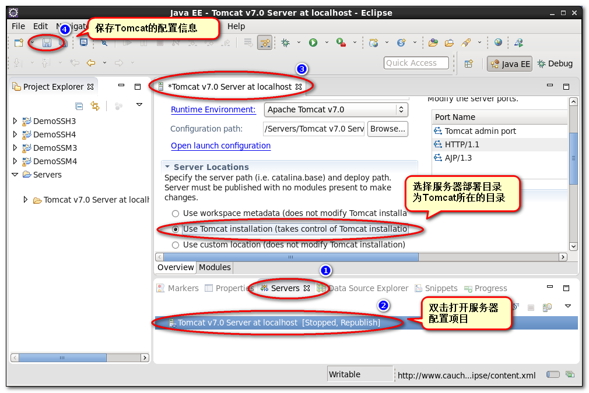Viewport: 589px width, 393px height.
Task: Click the editor horizontal scrollbar thumb
Action: click(x=291, y=257)
